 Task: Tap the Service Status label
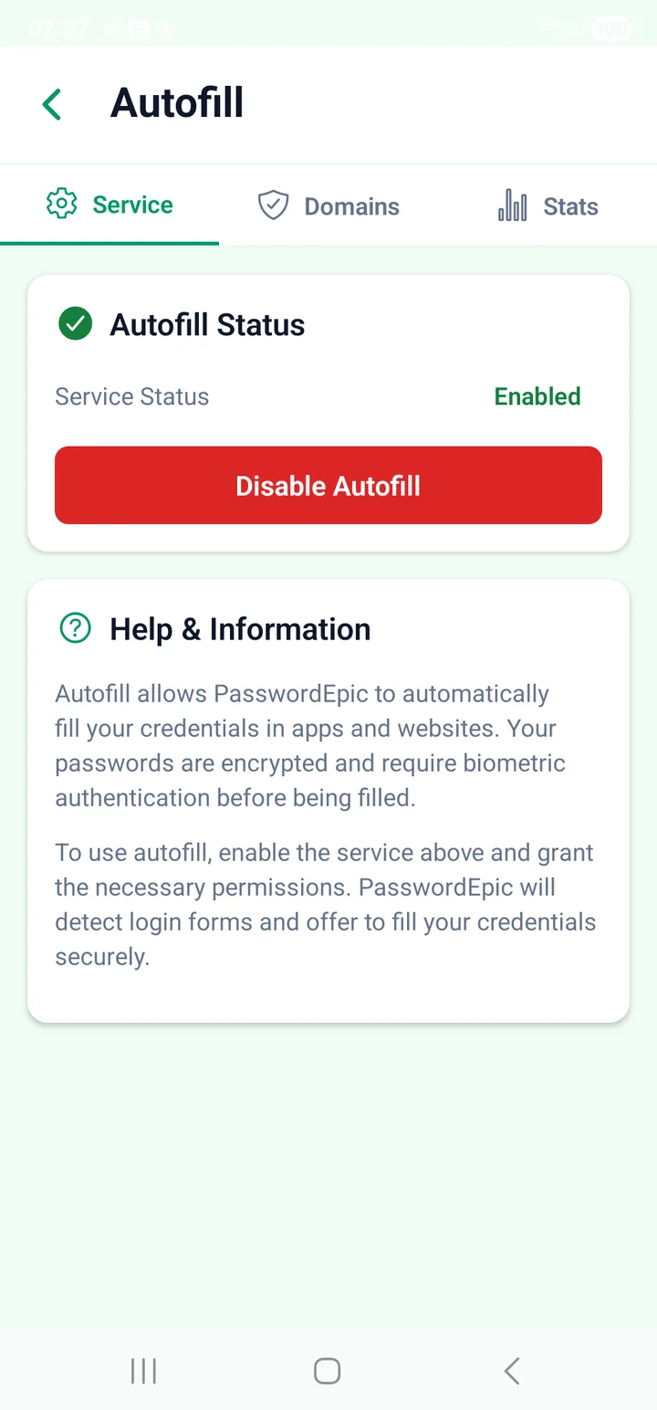tap(132, 396)
